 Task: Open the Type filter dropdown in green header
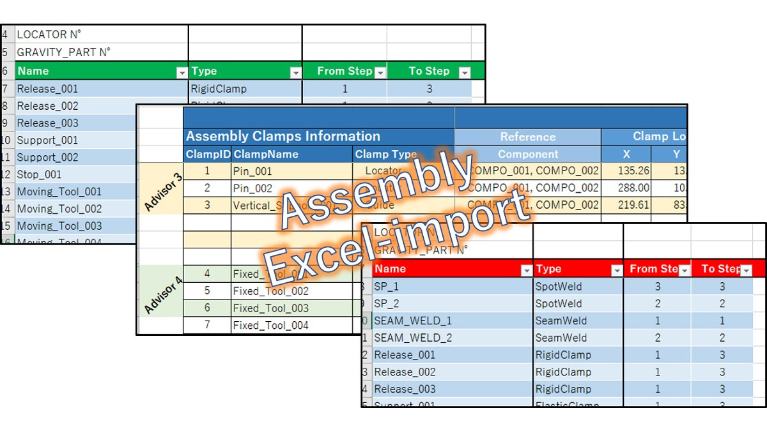[x=295, y=73]
